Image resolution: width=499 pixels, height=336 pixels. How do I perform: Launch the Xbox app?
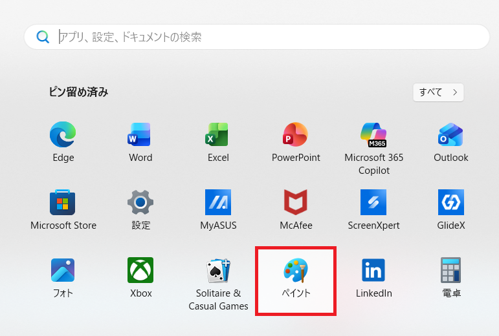tap(140, 278)
